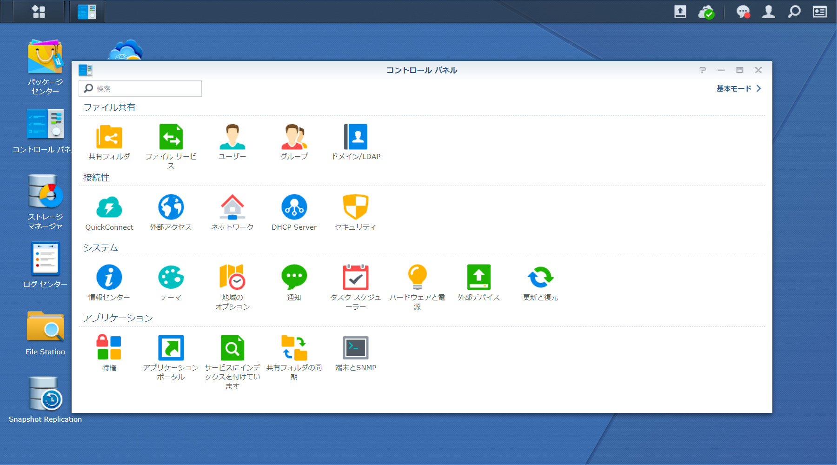
Task: Launch パッケージ センター from desktop
Action: click(45, 67)
